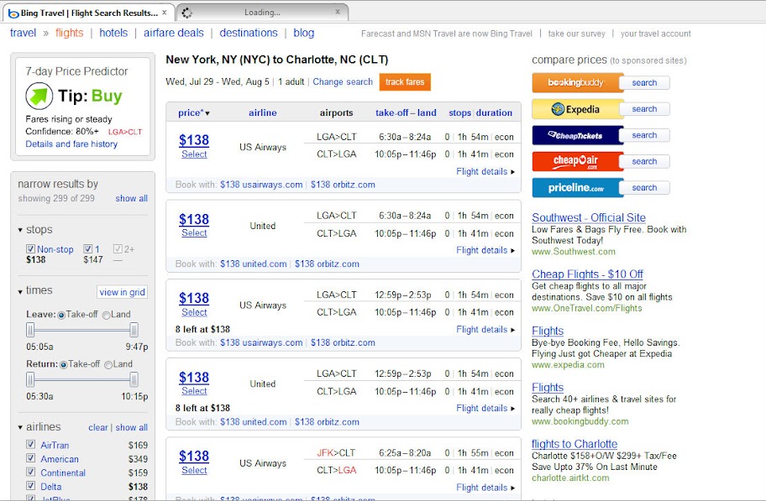The image size is (766, 501).
Task: Book with $138 united.com in second result
Action: 253,264
